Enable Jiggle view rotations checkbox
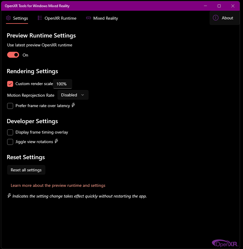The image size is (243, 249). (x=10, y=142)
